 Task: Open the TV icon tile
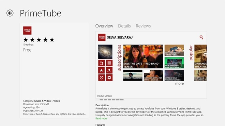click(x=102, y=63)
